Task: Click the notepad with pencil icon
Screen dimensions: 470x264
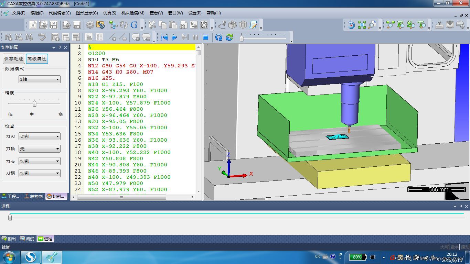Action: [253, 25]
